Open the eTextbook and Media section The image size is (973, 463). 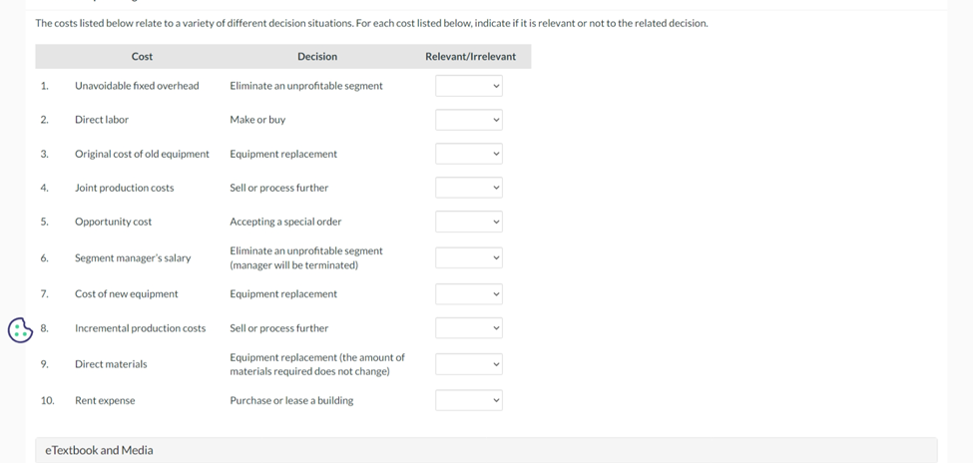tap(100, 450)
